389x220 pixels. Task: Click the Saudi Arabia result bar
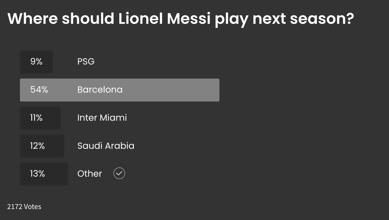pos(42,146)
